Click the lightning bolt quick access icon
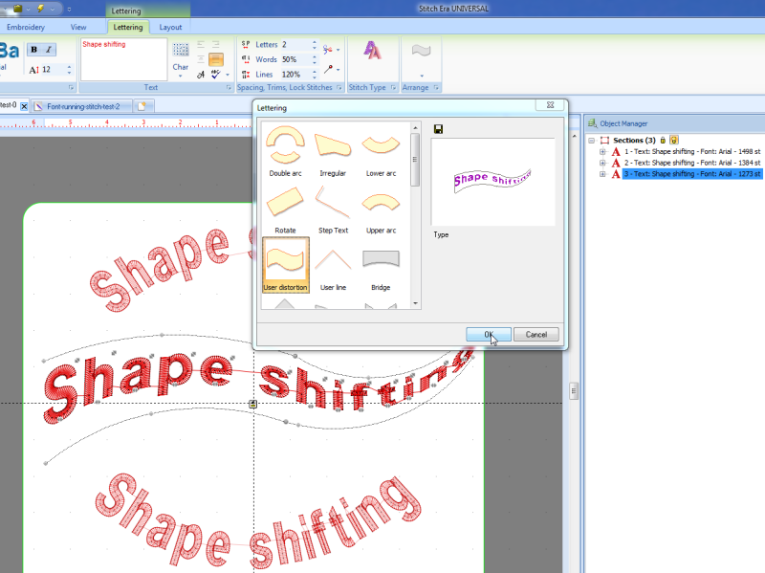 (40, 9)
